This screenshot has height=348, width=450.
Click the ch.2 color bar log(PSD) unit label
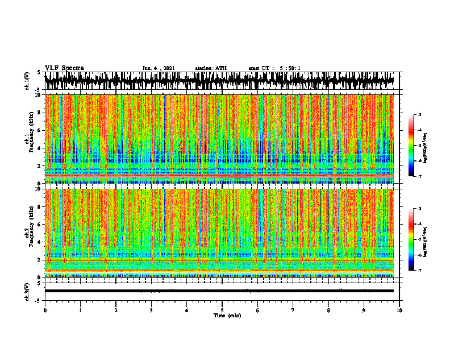tap(426, 242)
